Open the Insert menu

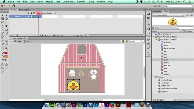click(x=40, y=2)
